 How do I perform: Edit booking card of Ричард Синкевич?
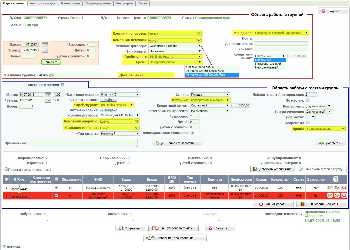coord(330,187)
